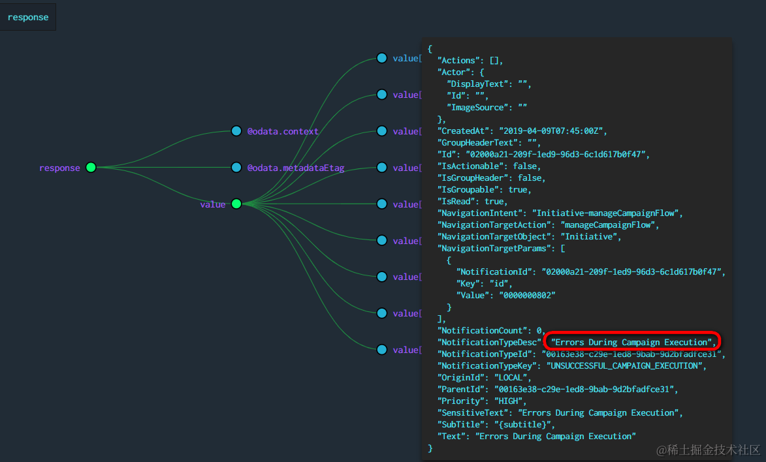Image resolution: width=766 pixels, height=462 pixels.
Task: Click the "NotificationId" line in NavigationTargetParams
Action: (590, 271)
